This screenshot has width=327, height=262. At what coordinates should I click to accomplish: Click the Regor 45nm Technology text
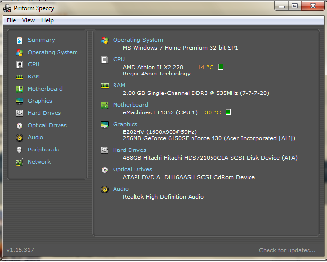tap(156, 74)
